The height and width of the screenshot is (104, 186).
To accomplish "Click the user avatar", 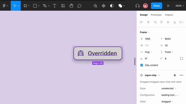I will coord(145,6).
